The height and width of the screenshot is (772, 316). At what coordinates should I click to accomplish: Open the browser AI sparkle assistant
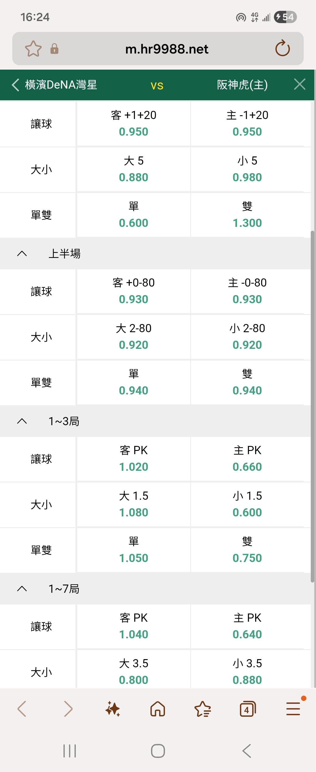pos(113,709)
